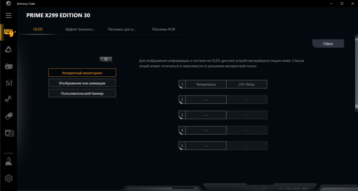Open User Center profile icon
Screen dimensions: 358x191
pos(9,162)
